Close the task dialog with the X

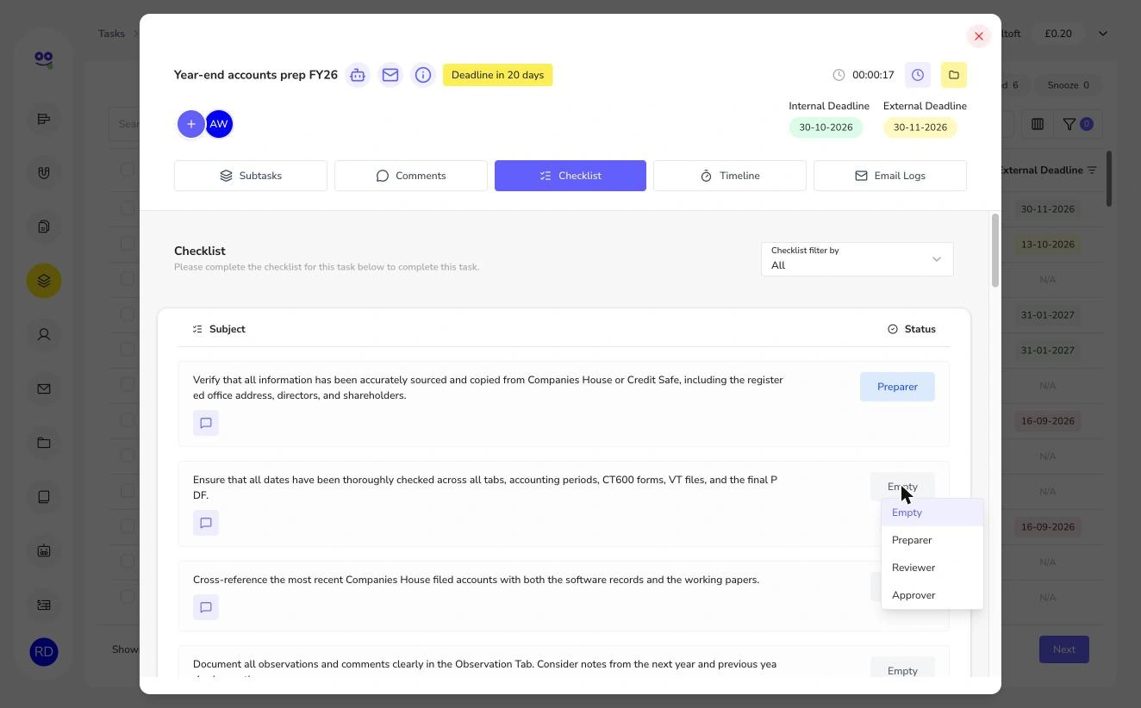click(x=979, y=36)
